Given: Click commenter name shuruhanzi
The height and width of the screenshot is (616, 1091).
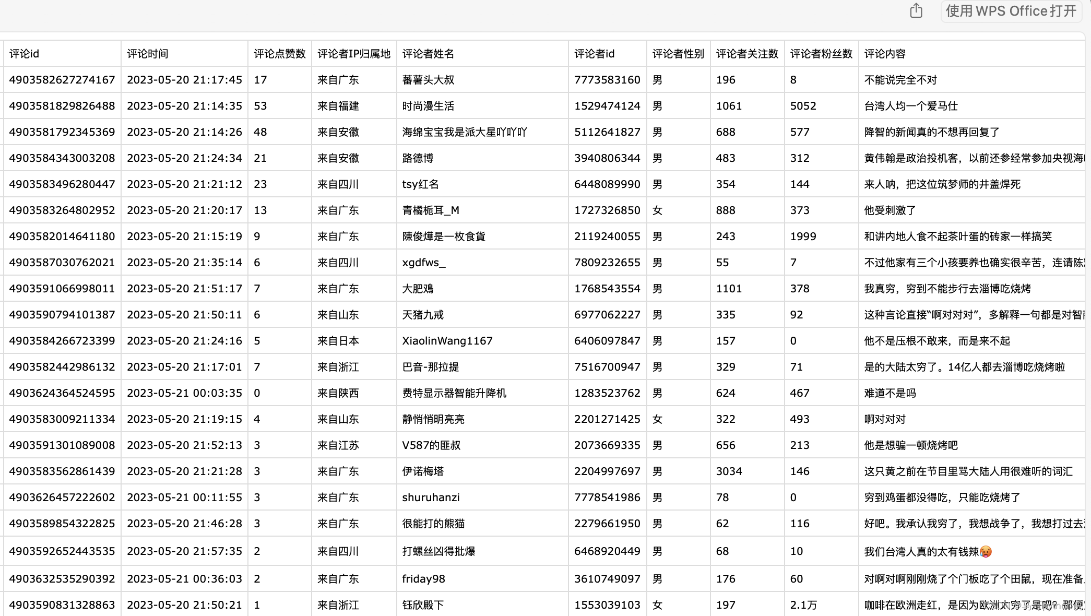Looking at the screenshot, I should [431, 497].
